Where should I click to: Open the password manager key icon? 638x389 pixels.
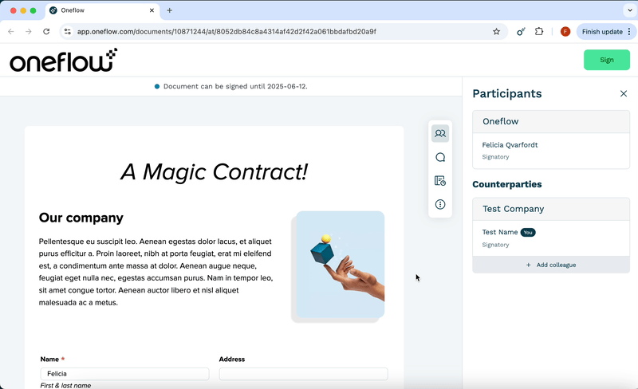coord(521,31)
